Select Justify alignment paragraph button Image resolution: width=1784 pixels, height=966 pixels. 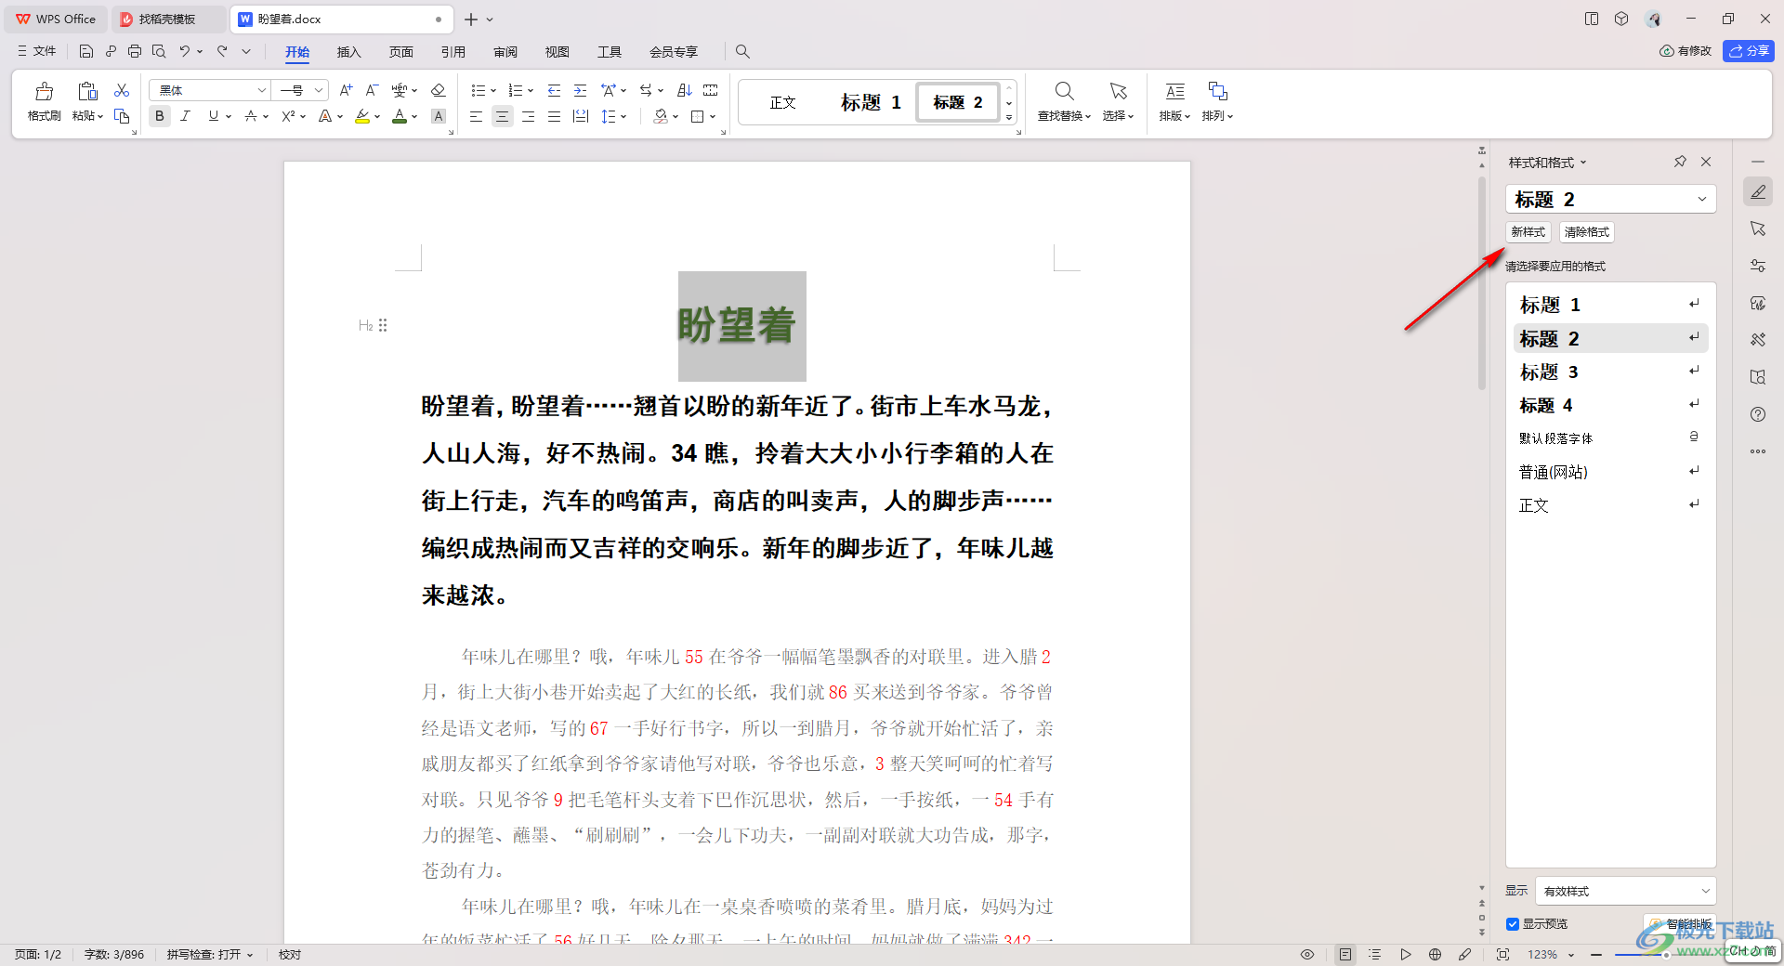coord(554,116)
